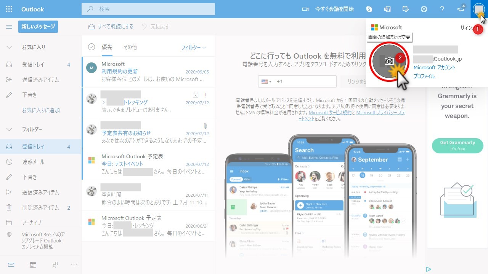The width and height of the screenshot is (488, 274).
Task: Toggle the select all messages circle
Action: click(91, 47)
